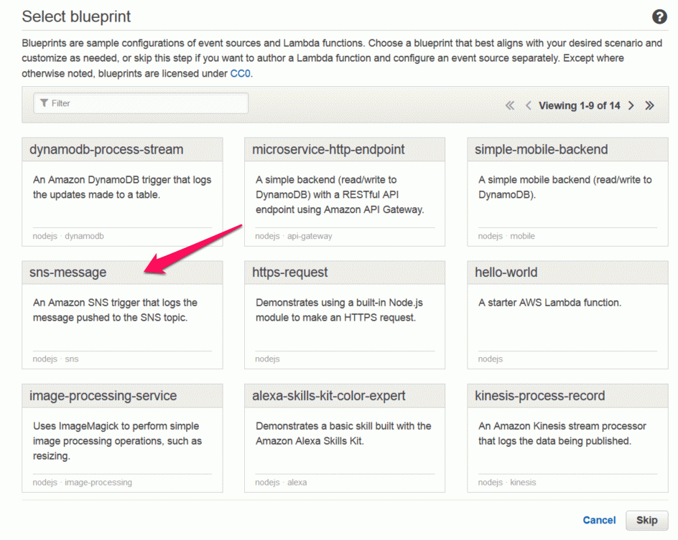The image size is (678, 540).
Task: Click the 'nodejs' tag under https-request
Action: point(267,359)
